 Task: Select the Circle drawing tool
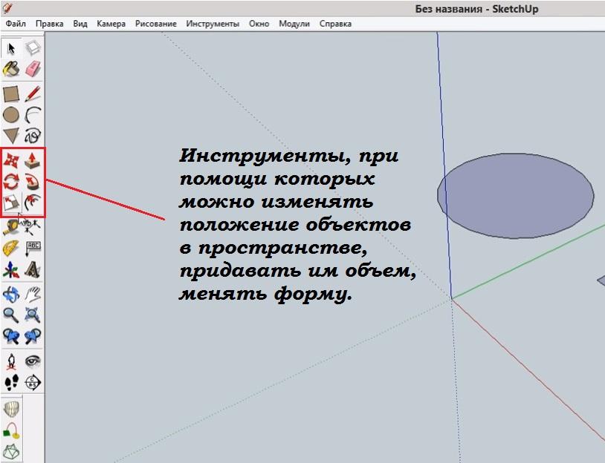point(11,115)
